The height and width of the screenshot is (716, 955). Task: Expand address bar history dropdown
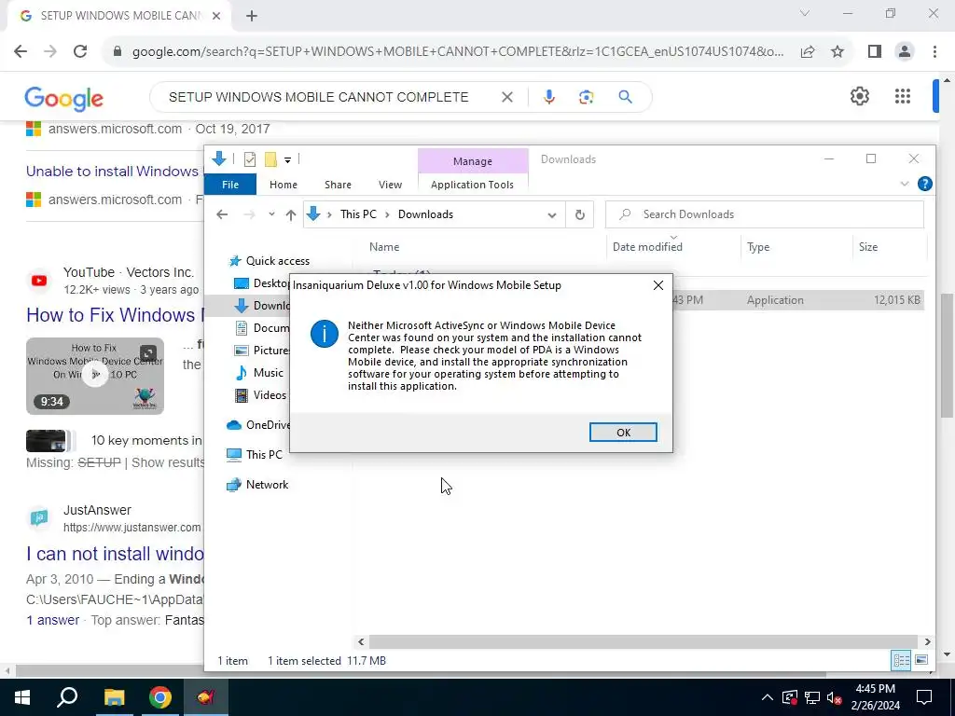(552, 215)
